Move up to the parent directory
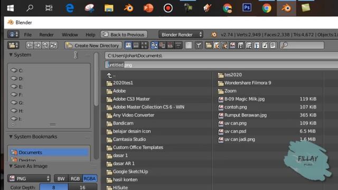Screen dimensions: 338x190 [x=45, y=45]
